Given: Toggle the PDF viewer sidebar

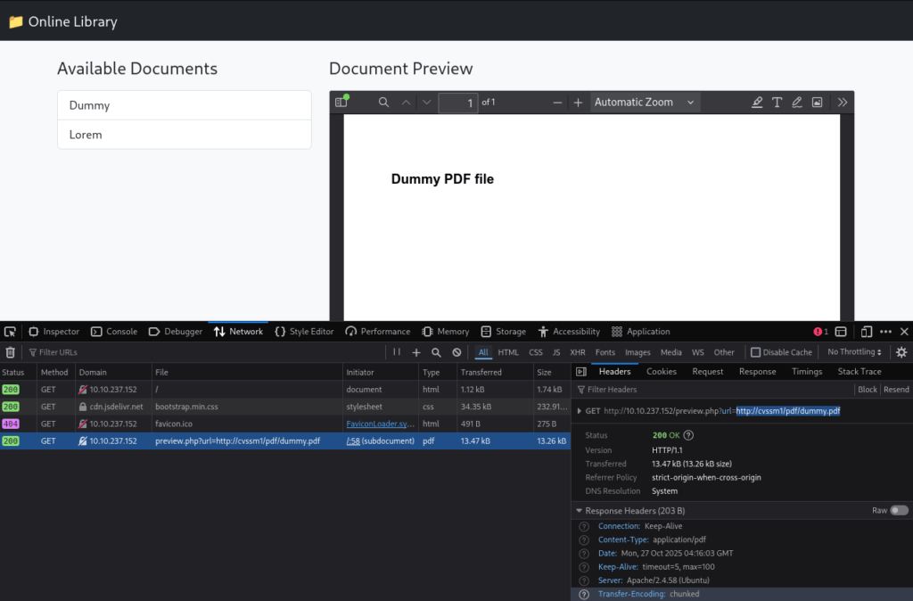Looking at the screenshot, I should click(341, 103).
